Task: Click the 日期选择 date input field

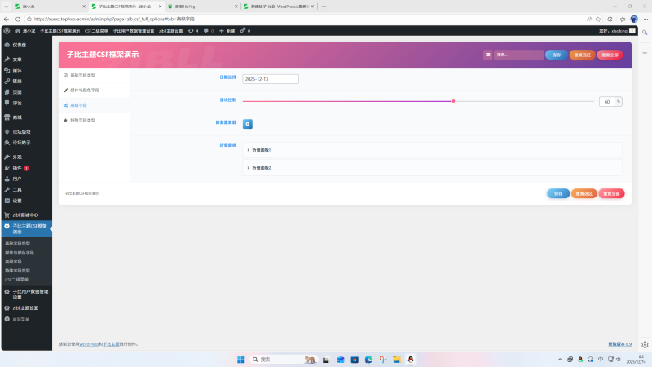Action: click(x=271, y=79)
